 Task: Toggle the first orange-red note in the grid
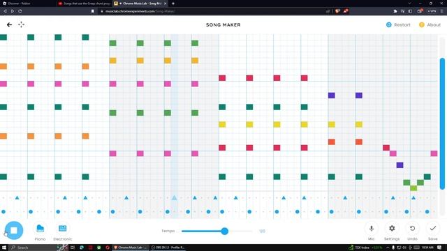pos(331,142)
